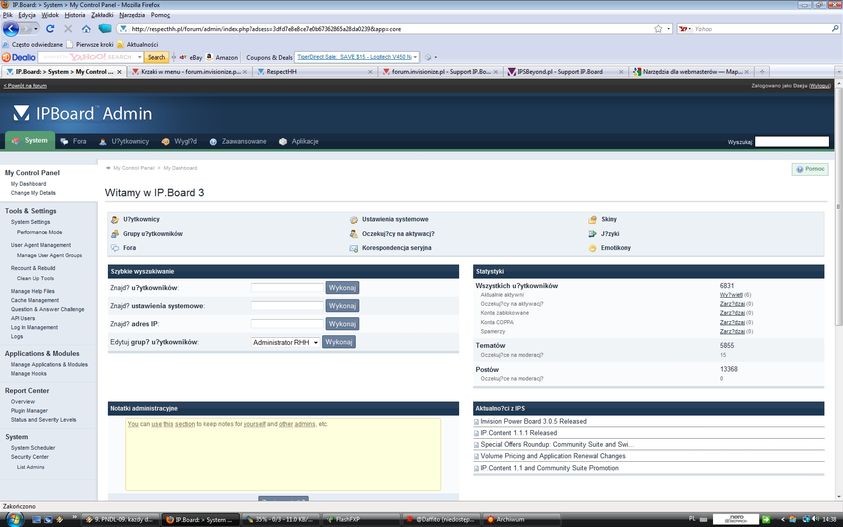Image resolution: width=843 pixels, height=527 pixels.
Task: Click the Skiny icon on dashboard
Action: click(593, 219)
